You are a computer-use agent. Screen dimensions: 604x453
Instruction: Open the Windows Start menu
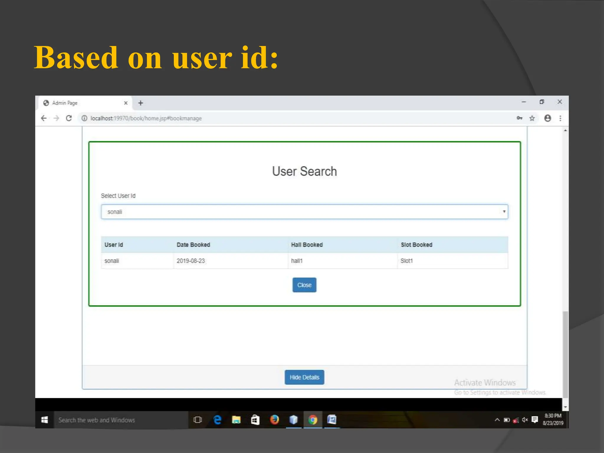(45, 420)
